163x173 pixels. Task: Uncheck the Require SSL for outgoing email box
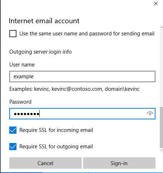[13, 147]
